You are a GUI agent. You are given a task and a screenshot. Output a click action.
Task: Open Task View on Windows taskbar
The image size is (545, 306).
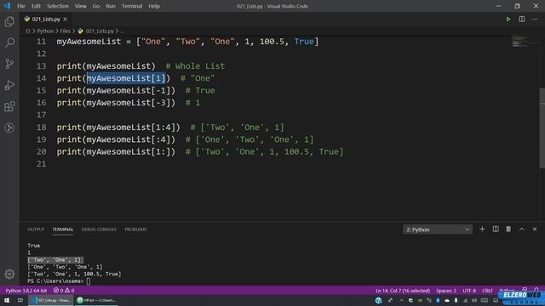pos(20,300)
